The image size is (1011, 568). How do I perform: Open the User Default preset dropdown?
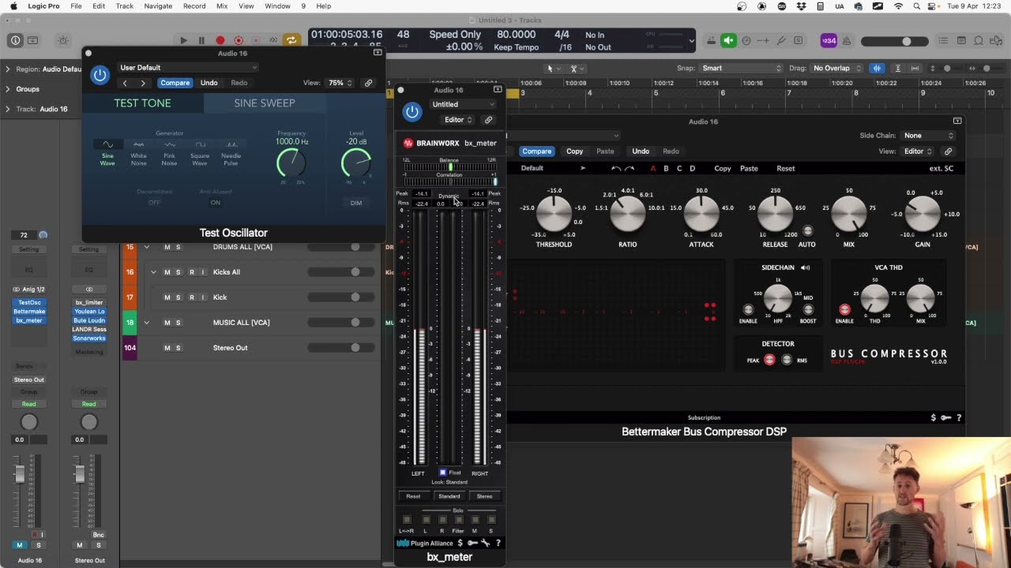point(188,68)
